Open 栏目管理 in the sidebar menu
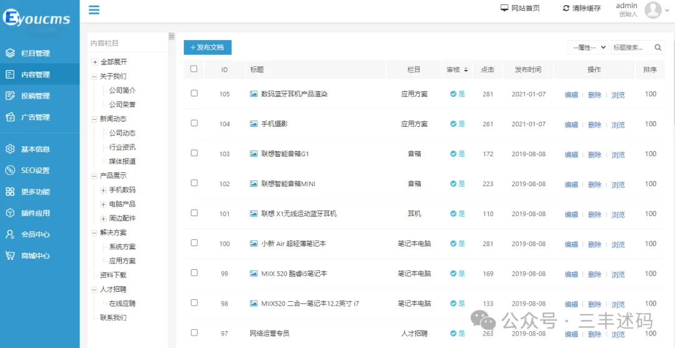The height and width of the screenshot is (348, 675). (39, 53)
